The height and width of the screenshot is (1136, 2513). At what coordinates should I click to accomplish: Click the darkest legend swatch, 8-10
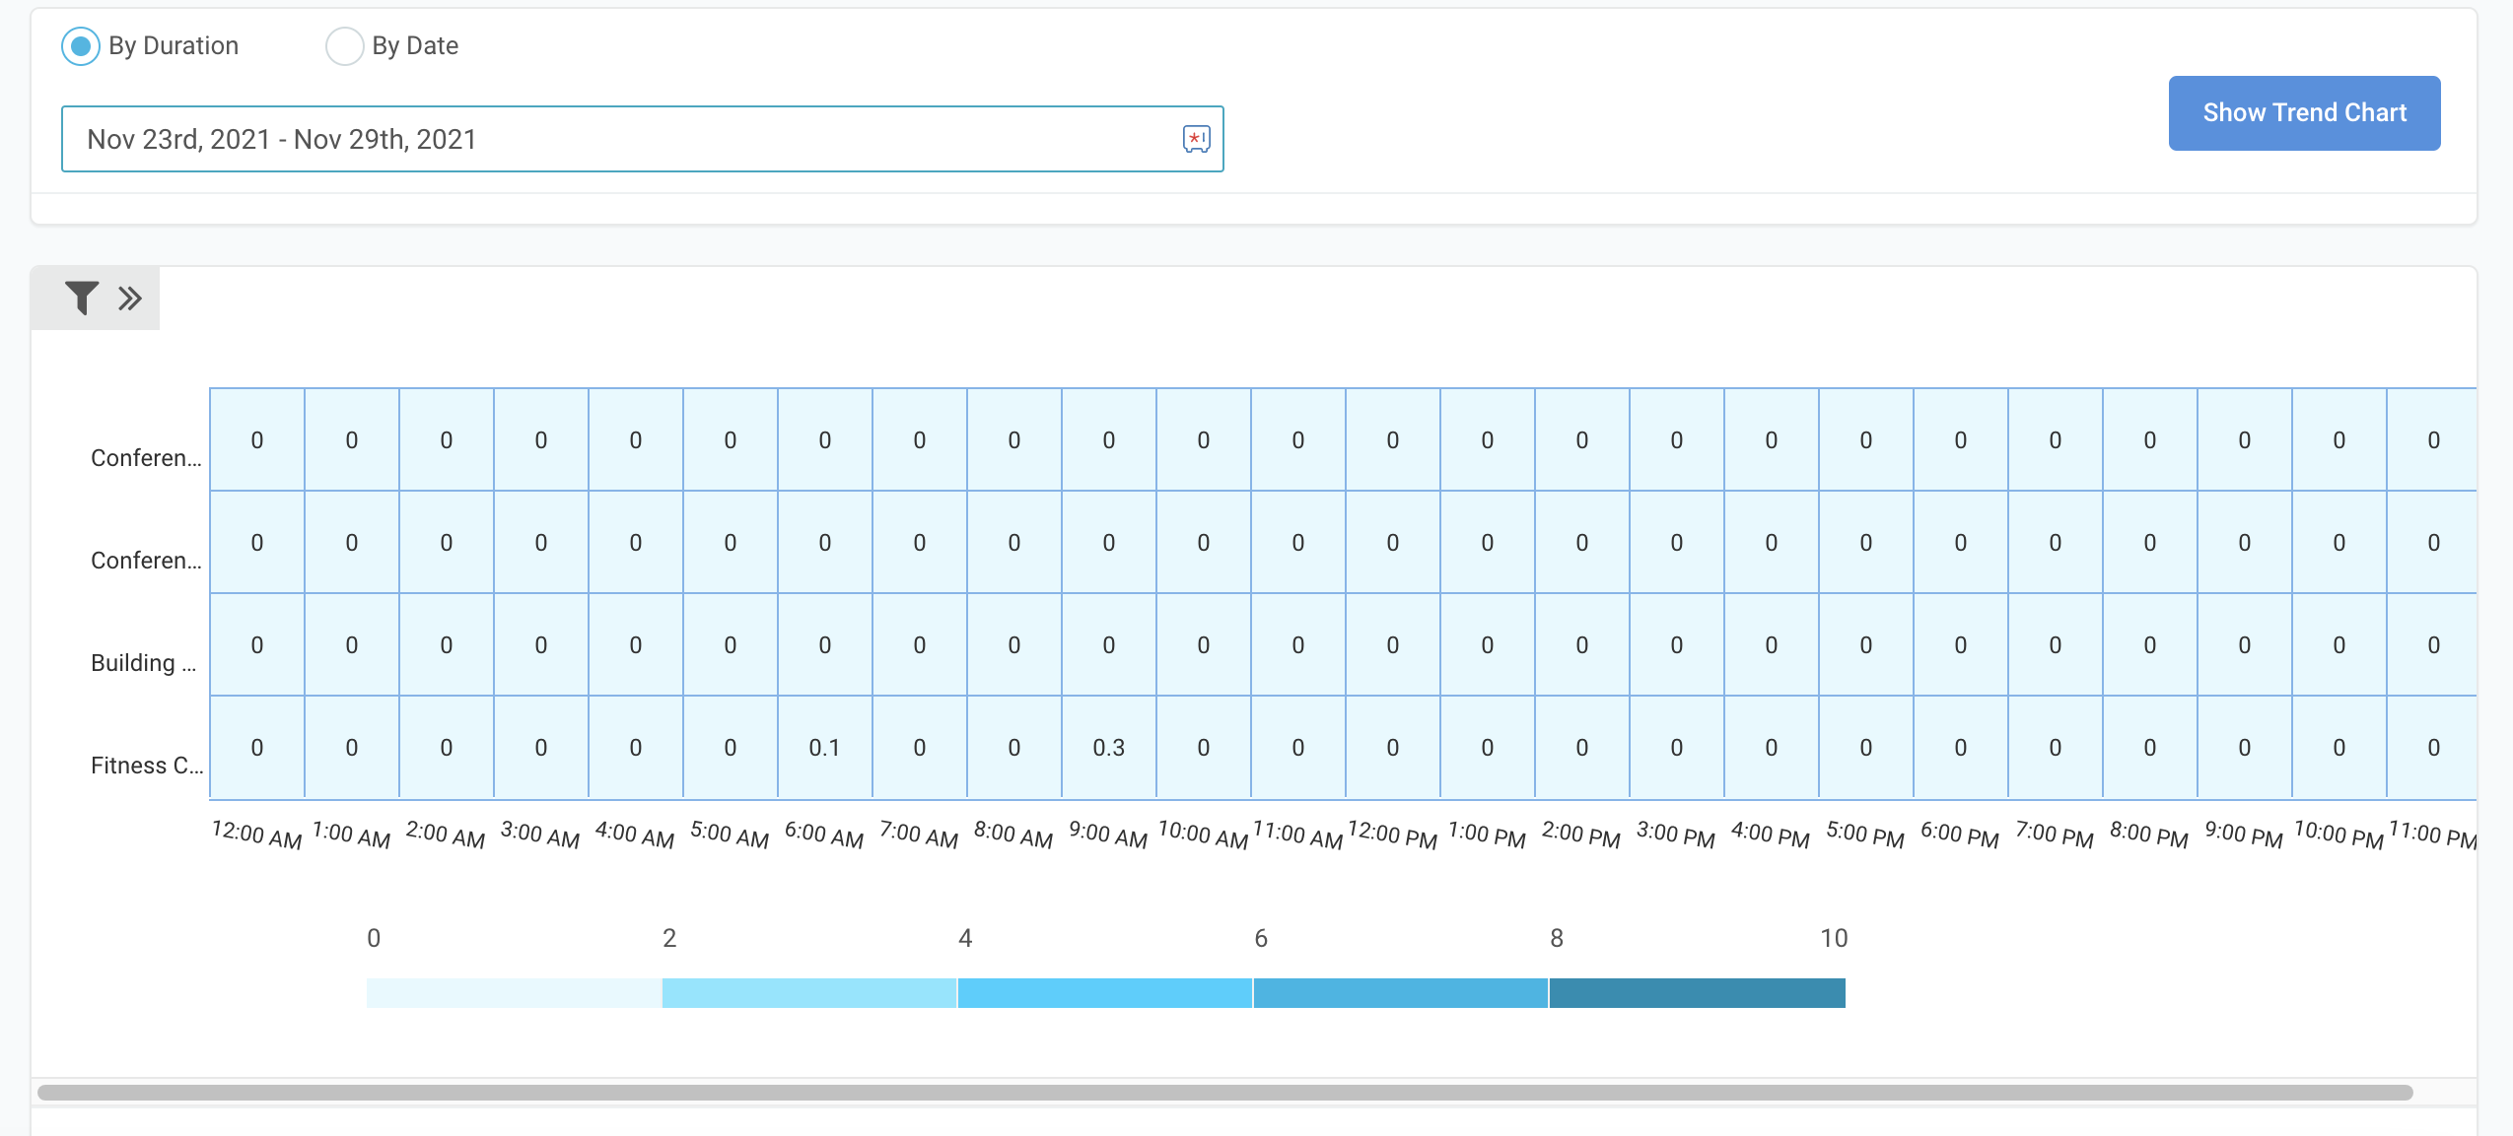tap(1697, 993)
